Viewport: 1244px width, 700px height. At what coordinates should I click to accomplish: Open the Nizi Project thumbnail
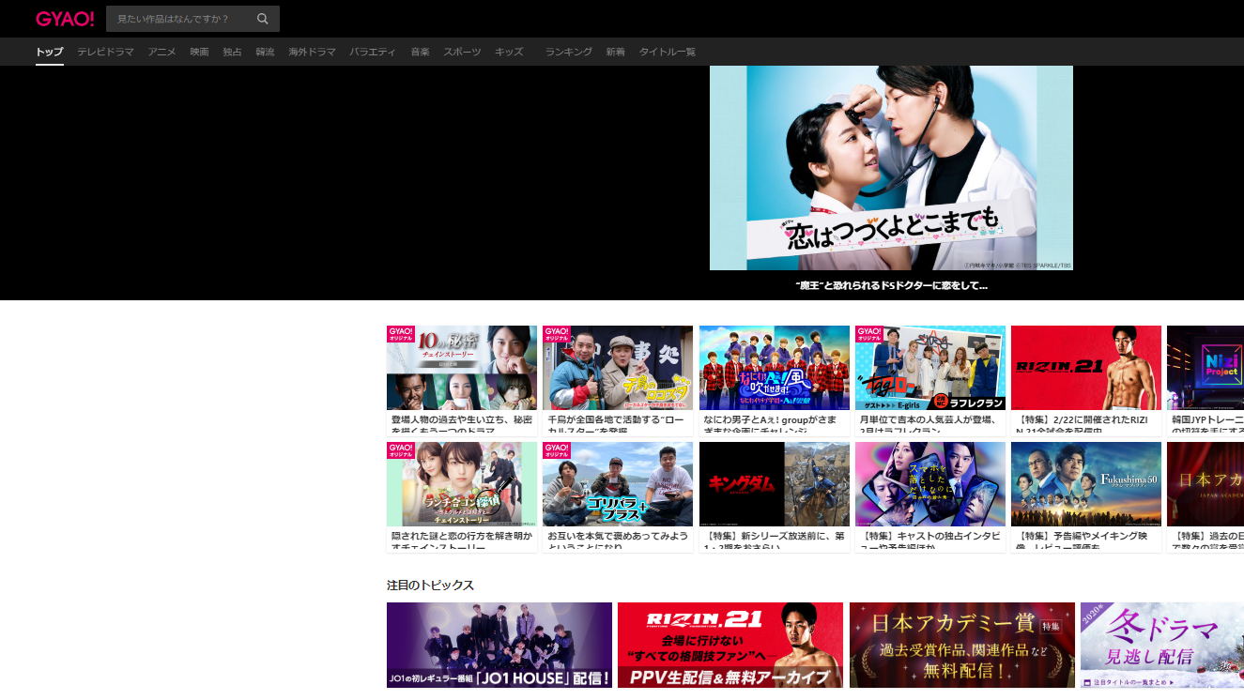[x=1206, y=368]
